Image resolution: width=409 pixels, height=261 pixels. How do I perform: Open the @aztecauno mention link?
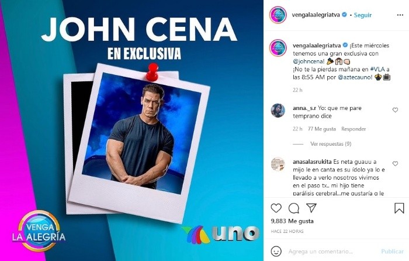pyautogui.click(x=355, y=77)
